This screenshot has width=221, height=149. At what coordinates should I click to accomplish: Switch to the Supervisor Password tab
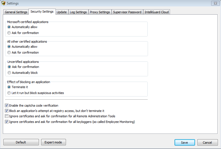point(127,12)
